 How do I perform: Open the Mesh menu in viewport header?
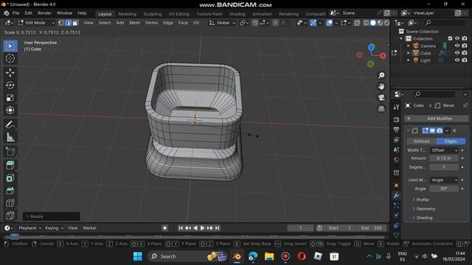[x=134, y=23]
